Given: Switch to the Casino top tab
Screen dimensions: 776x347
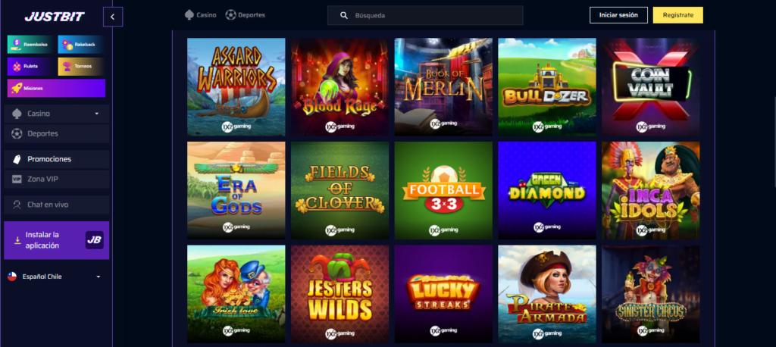Looking at the screenshot, I should click(200, 15).
